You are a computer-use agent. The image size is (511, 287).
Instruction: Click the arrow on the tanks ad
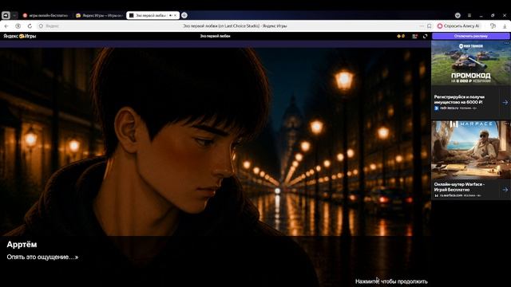click(505, 103)
